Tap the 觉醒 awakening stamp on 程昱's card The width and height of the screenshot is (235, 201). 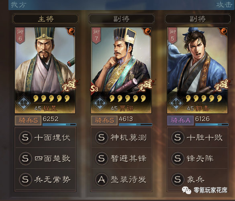tap(69, 85)
